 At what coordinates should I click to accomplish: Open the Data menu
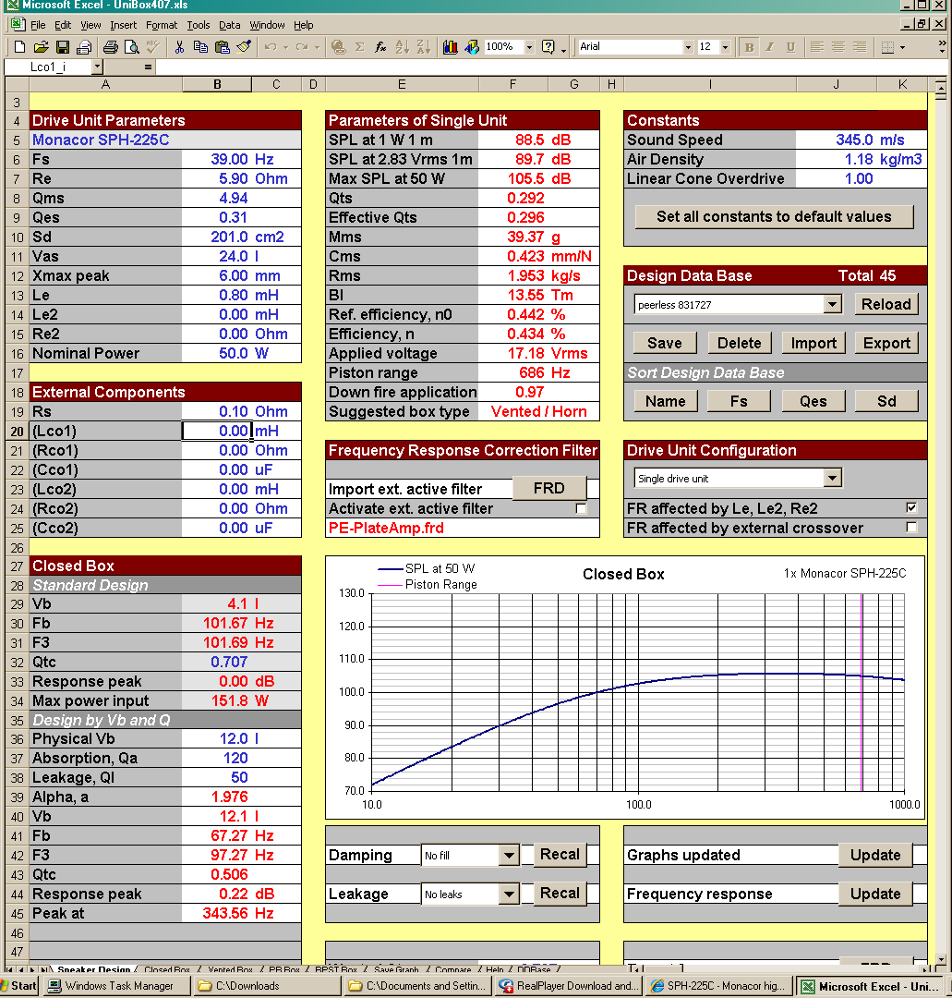click(230, 25)
